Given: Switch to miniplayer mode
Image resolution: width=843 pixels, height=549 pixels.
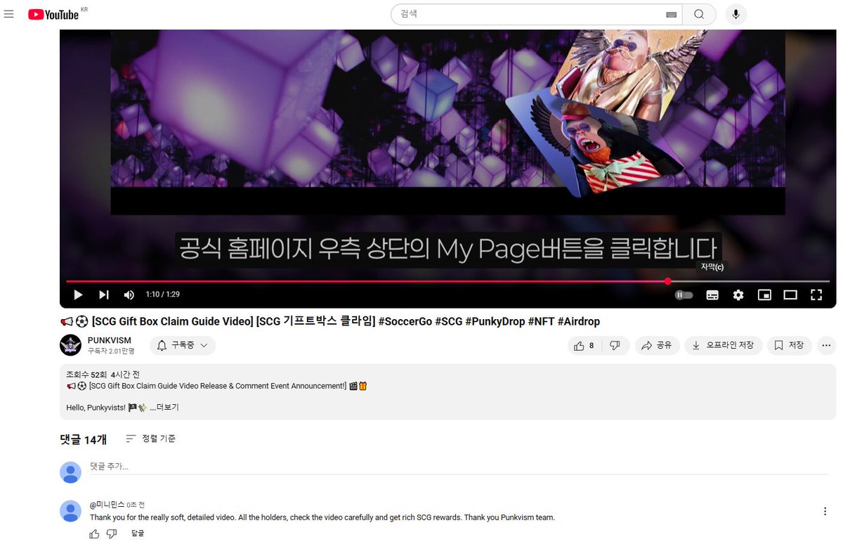Looking at the screenshot, I should pos(764,295).
